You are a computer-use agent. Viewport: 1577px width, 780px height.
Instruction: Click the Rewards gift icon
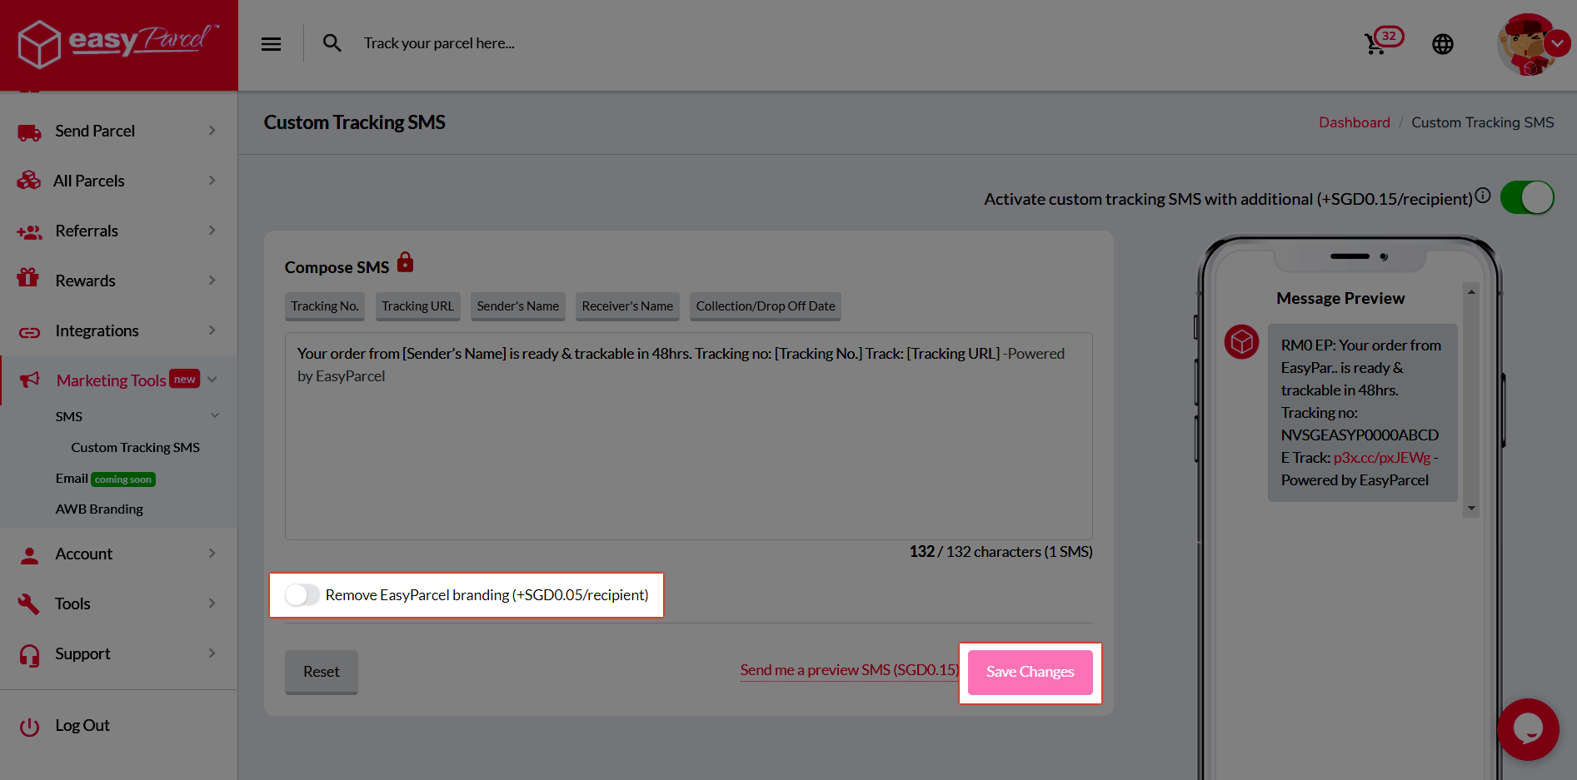[x=29, y=280]
